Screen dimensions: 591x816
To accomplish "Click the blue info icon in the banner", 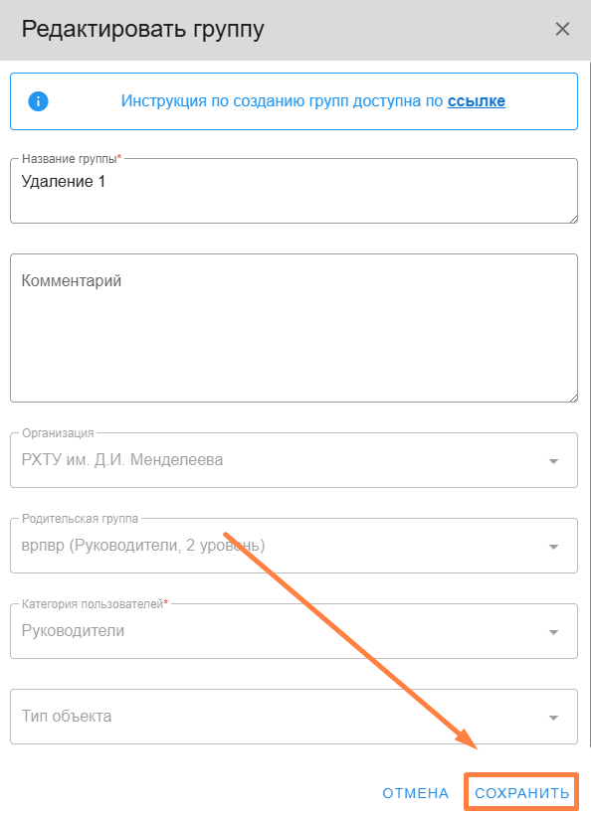I will tap(38, 101).
